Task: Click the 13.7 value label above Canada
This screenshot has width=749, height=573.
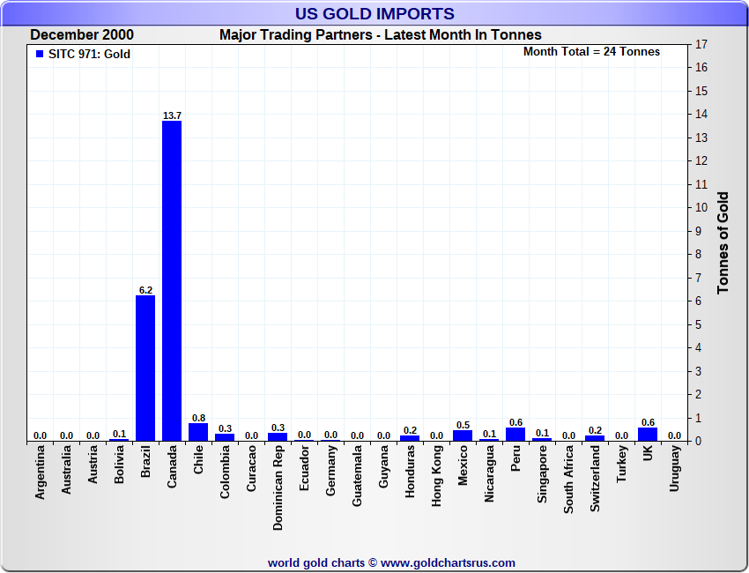Action: [x=172, y=115]
